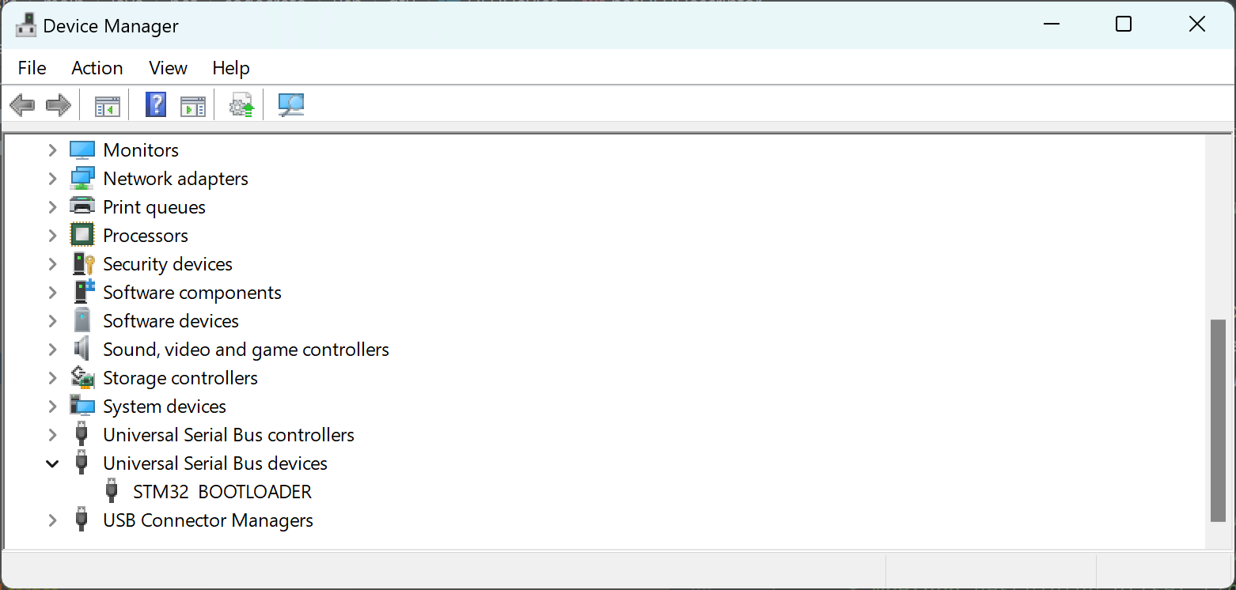
Task: Toggle the console tree pane visibility
Action: coord(106,104)
